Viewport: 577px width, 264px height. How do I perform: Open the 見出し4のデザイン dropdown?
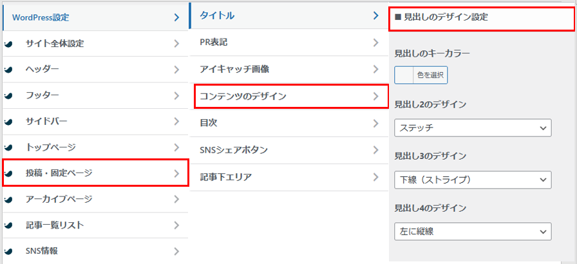[473, 231]
